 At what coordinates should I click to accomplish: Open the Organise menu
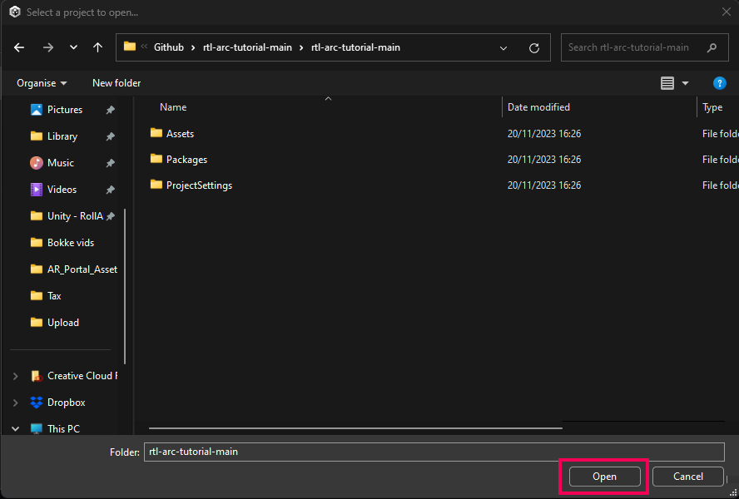tap(42, 83)
